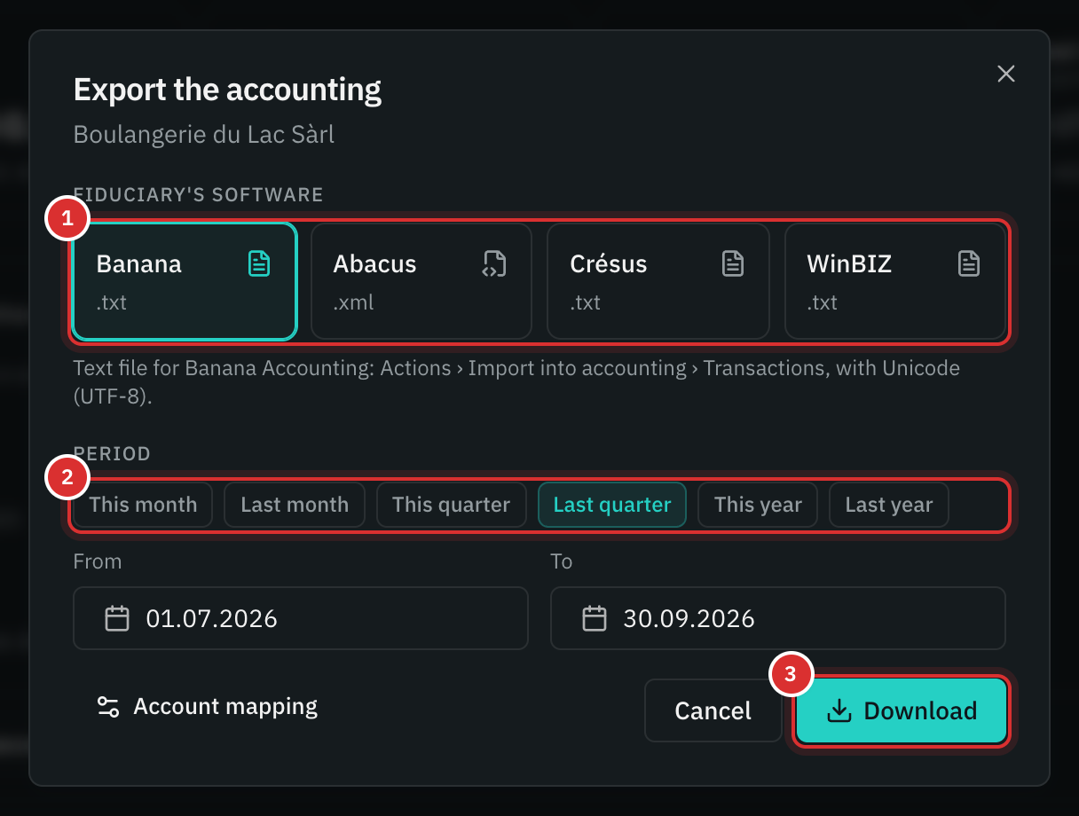Screen dimensions: 1079x816
Task: Select the Abacus .xml software card
Action: click(x=421, y=281)
